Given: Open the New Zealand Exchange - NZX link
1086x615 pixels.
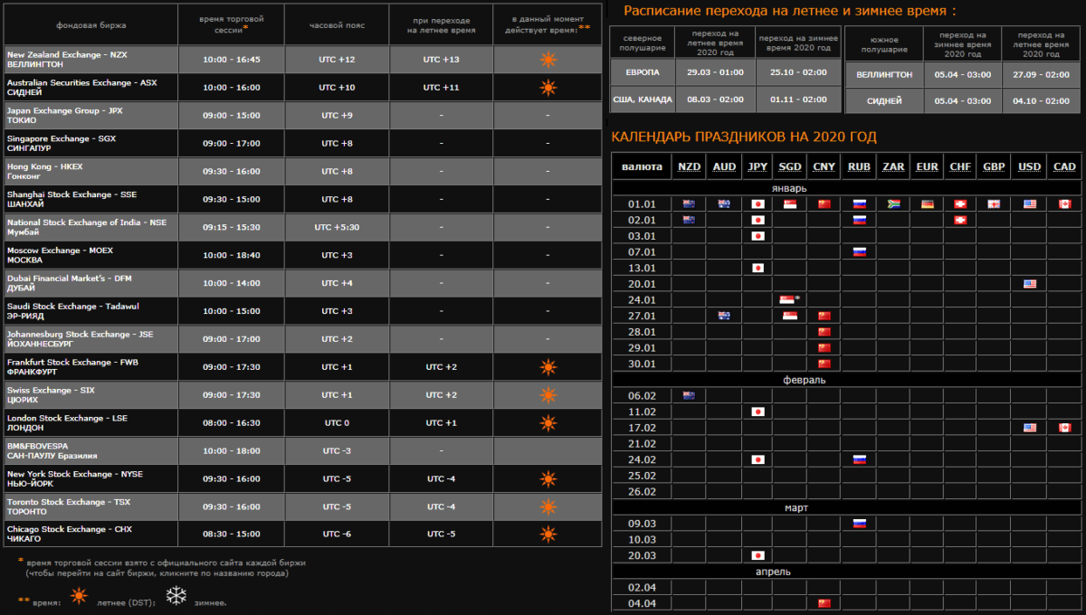Looking at the screenshot, I should 67,54.
